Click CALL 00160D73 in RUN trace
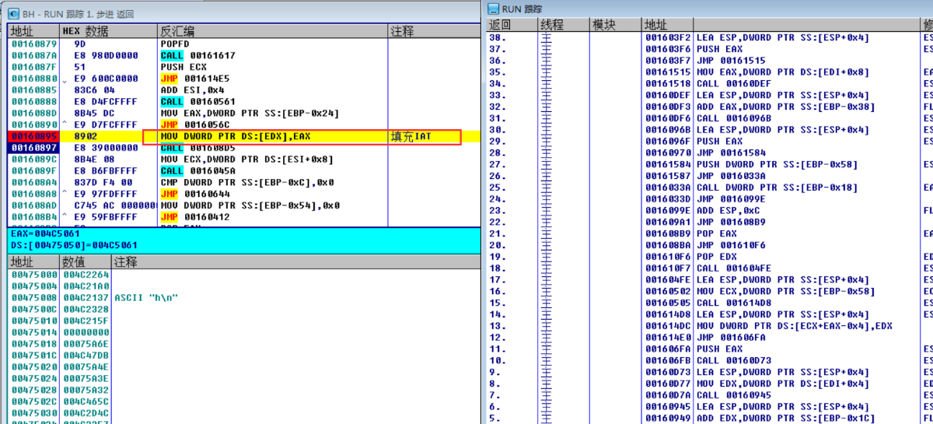This screenshot has width=933, height=424. click(734, 360)
